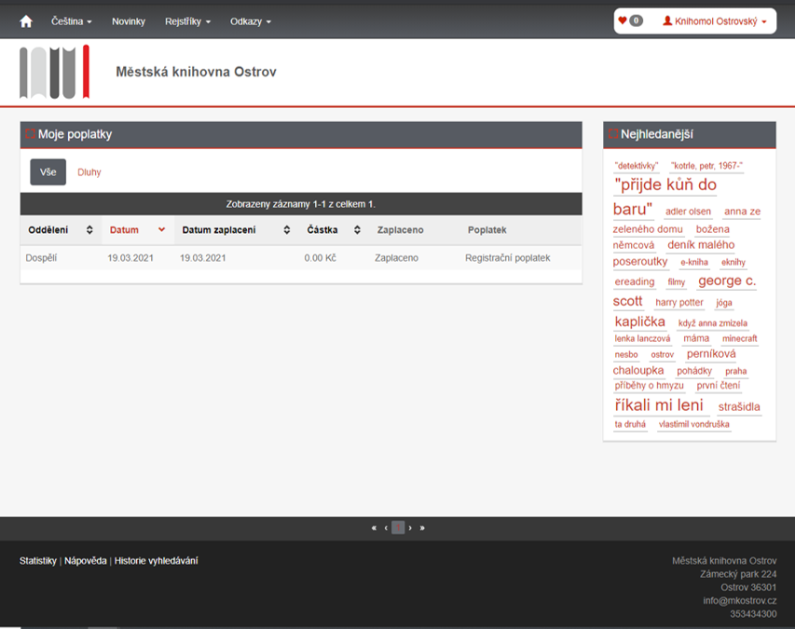Open Novinky in the navigation bar
795x629 pixels.
pyautogui.click(x=129, y=21)
